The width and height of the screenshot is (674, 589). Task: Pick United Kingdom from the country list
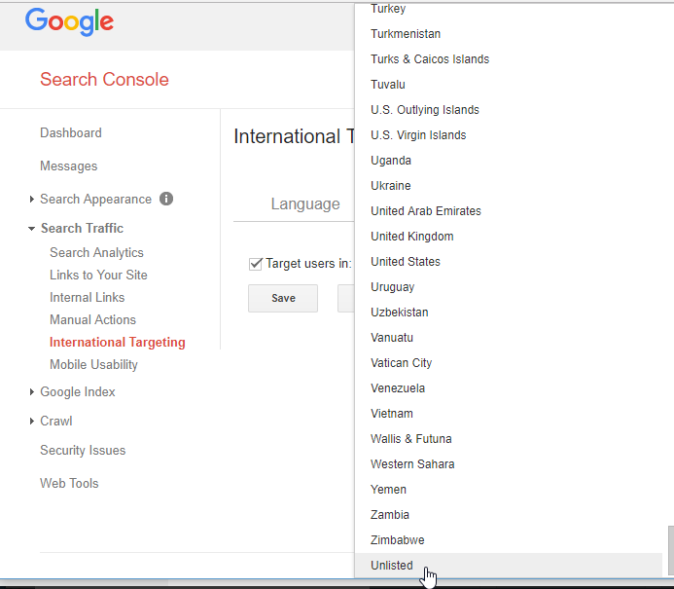tap(411, 237)
